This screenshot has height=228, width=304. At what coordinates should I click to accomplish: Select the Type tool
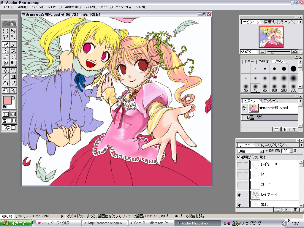click(13, 71)
